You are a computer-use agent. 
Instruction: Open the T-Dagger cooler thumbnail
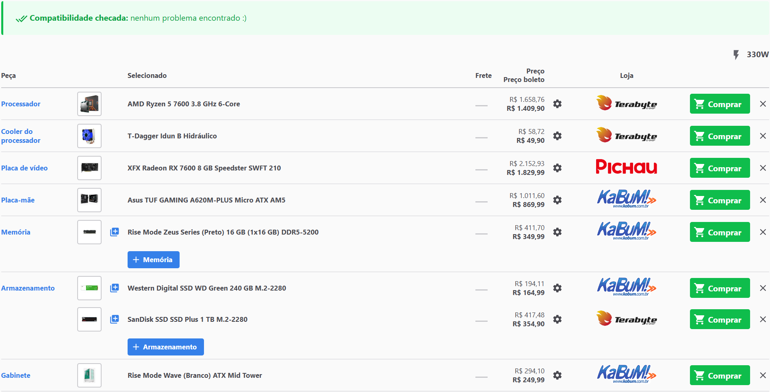pos(89,136)
